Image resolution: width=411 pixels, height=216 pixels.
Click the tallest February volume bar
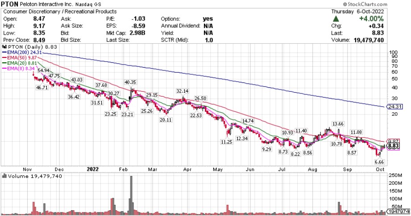pyautogui.click(x=131, y=195)
